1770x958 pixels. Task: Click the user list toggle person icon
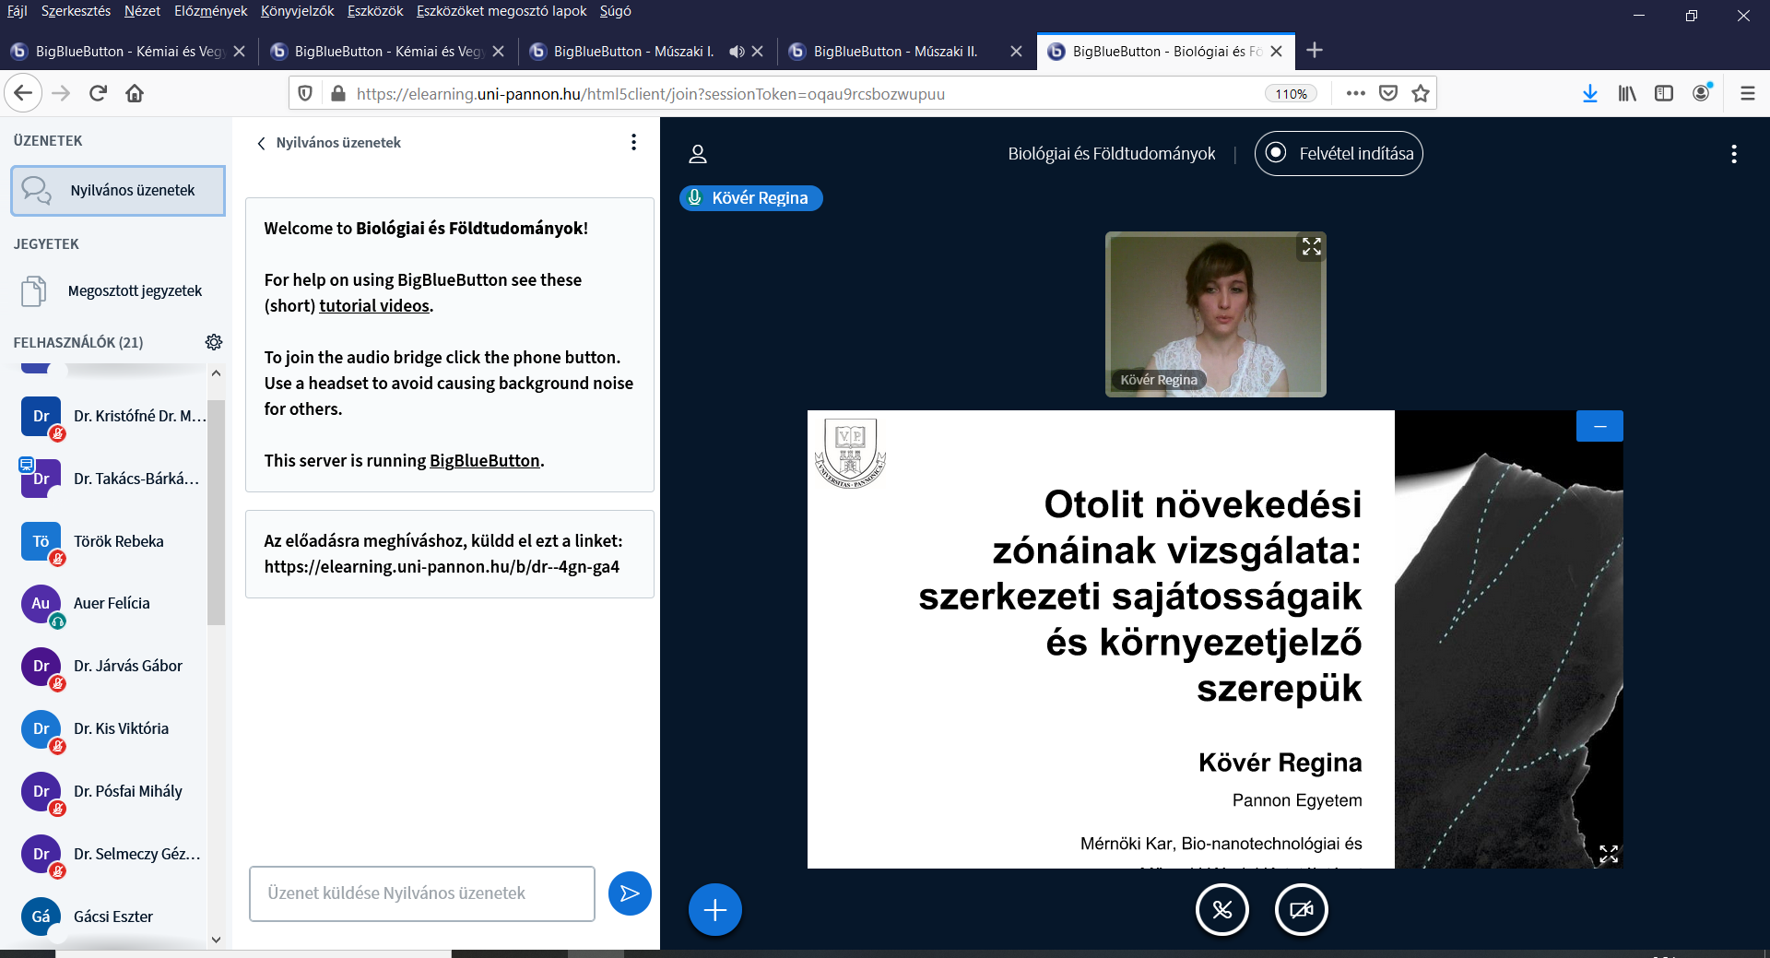[698, 154]
